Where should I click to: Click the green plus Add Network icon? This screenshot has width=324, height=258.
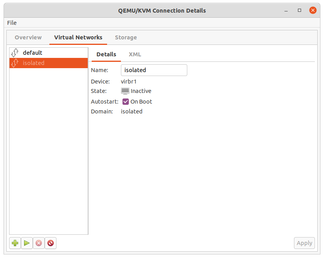(15, 243)
